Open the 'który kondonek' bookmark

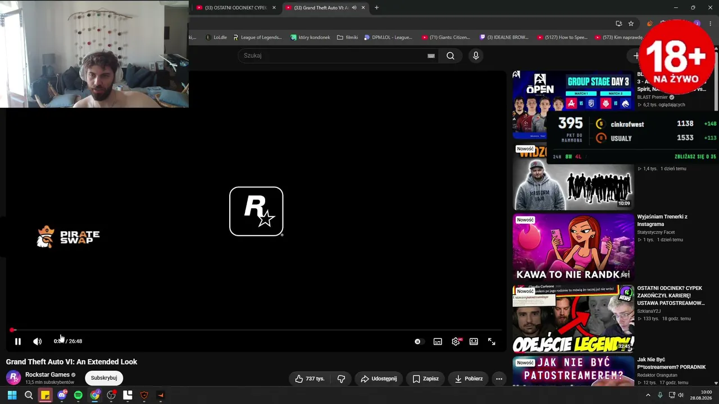pos(310,38)
